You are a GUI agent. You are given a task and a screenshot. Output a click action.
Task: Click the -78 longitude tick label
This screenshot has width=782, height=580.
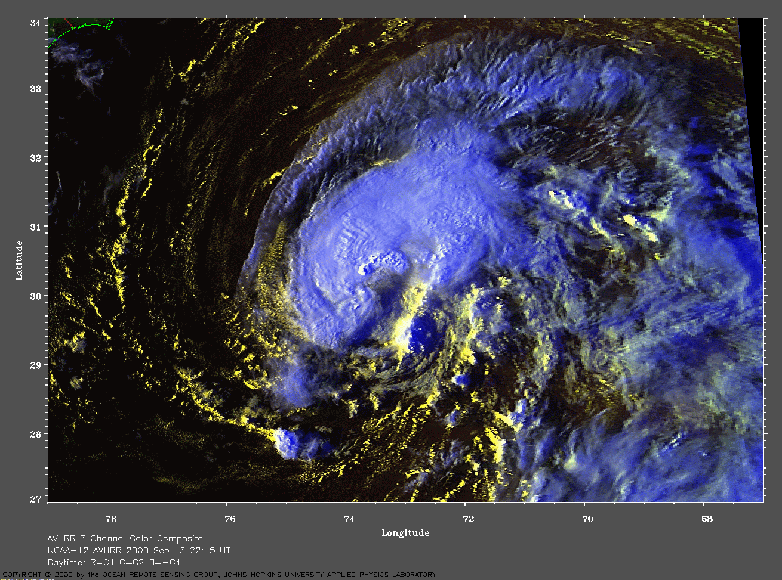(x=109, y=519)
